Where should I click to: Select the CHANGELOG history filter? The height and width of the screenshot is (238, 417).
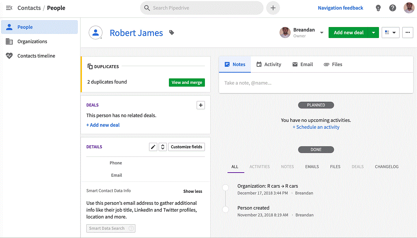[x=387, y=167]
